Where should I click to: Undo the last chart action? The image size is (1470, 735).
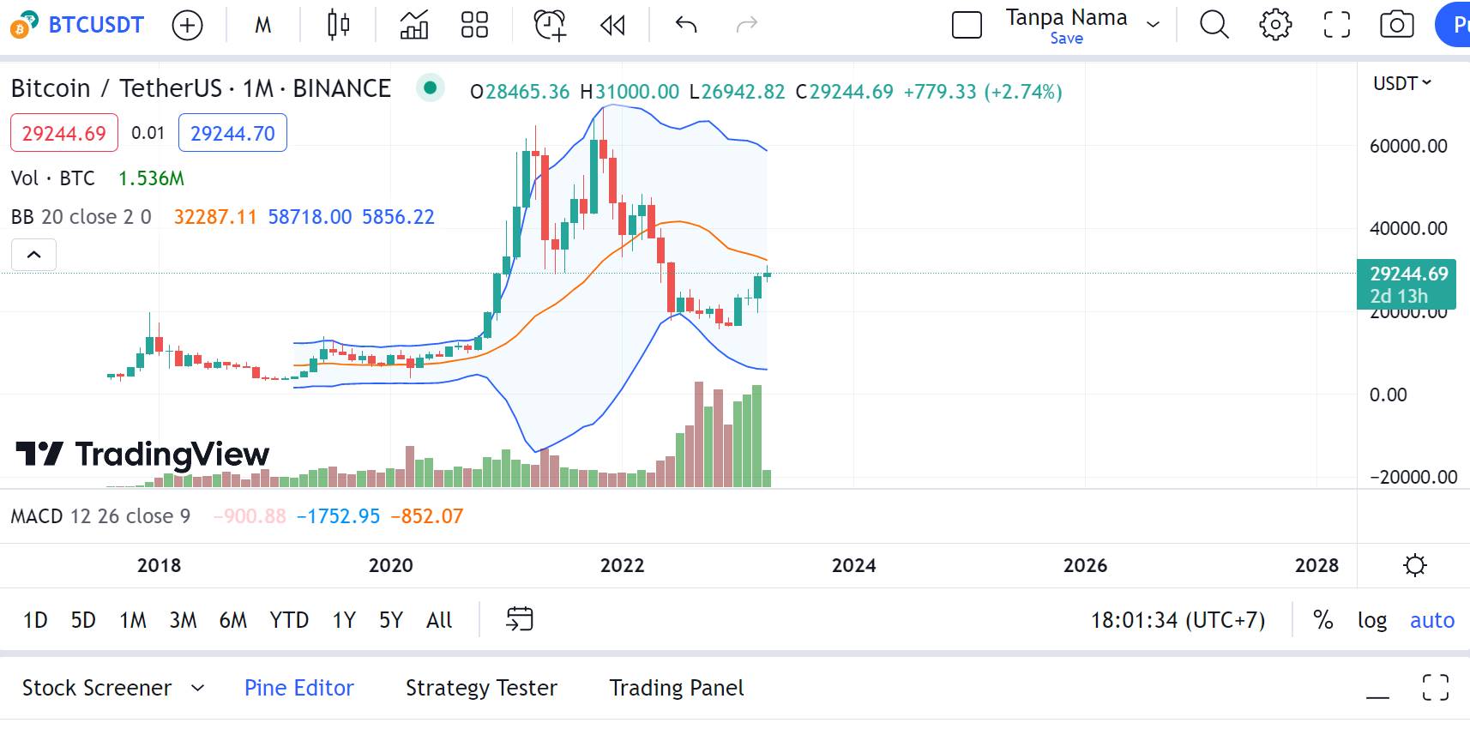686,26
